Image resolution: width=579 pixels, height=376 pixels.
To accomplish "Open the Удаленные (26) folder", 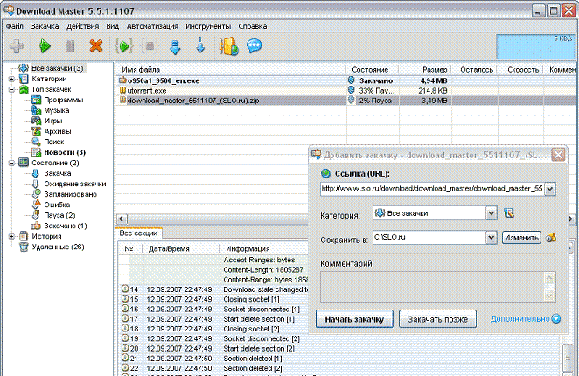I will point(58,247).
